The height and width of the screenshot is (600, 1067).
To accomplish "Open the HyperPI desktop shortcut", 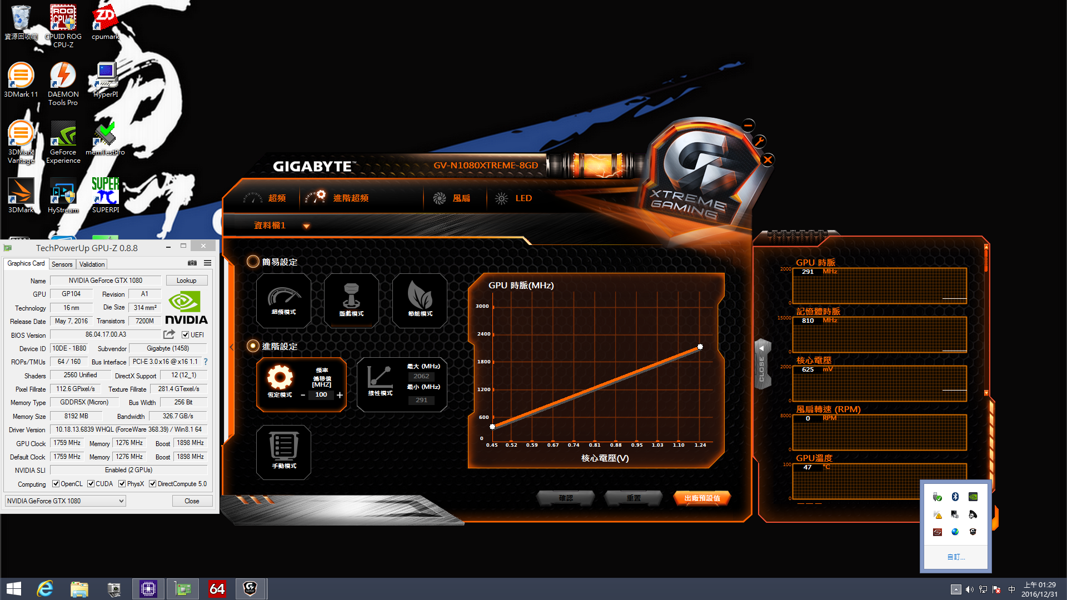I will 106,81.
